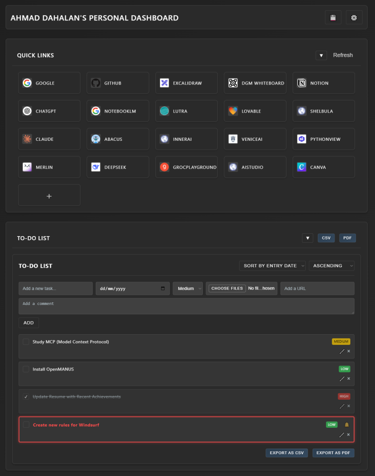This screenshot has height=476, width=375.
Task: Uncheck the Update Resume task
Action: 26,397
